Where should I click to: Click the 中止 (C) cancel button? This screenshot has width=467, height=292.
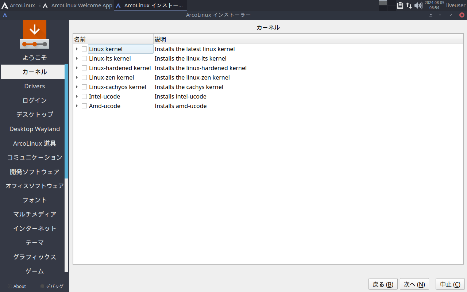click(450, 284)
